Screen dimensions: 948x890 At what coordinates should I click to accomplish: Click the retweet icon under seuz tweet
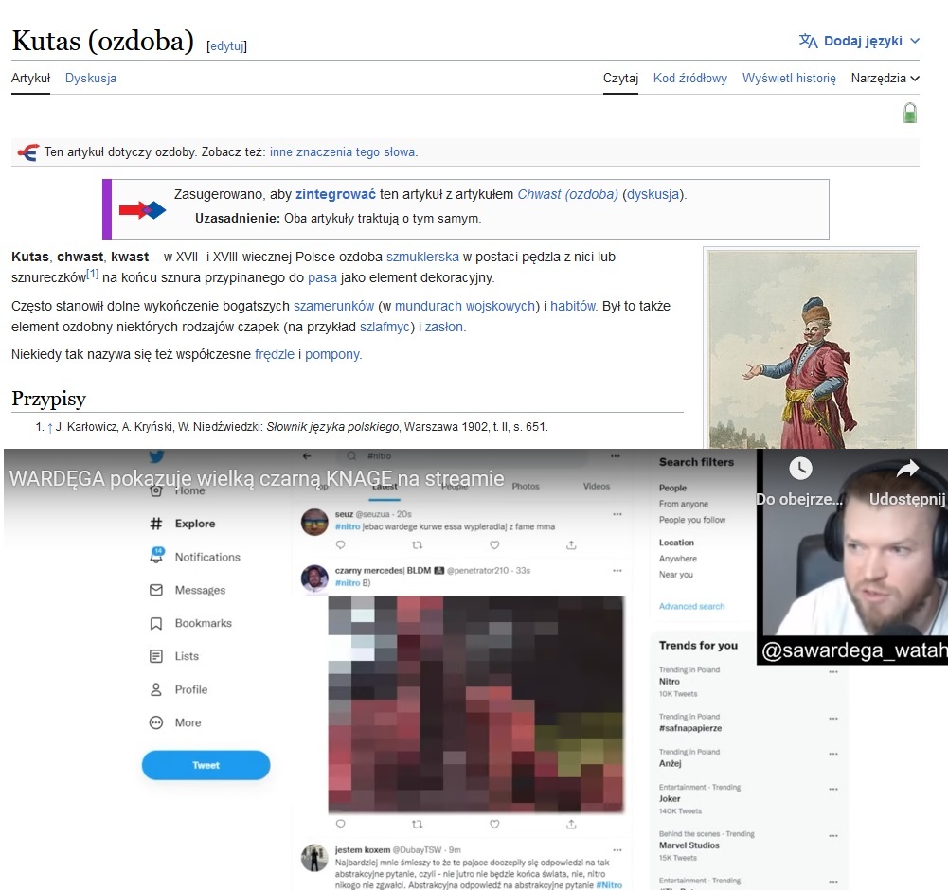point(417,544)
